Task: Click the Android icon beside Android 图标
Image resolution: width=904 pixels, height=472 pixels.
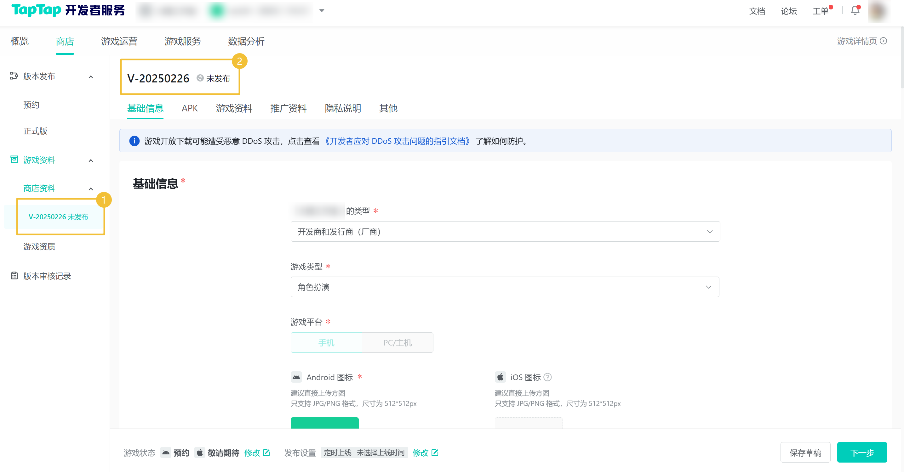Action: [296, 377]
